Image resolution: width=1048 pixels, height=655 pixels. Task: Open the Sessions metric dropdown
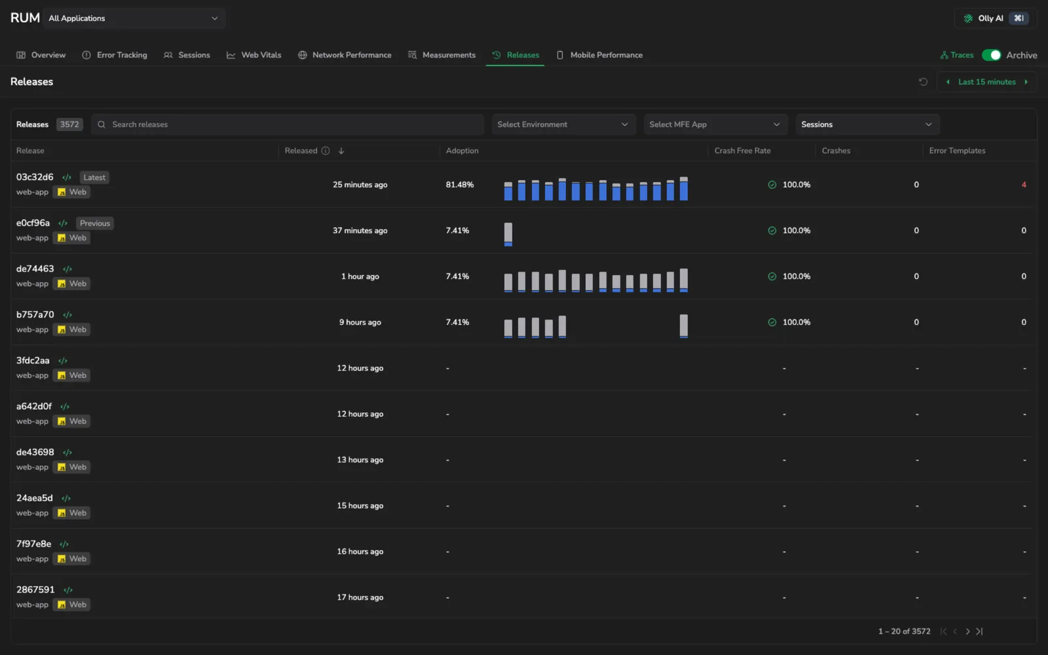[x=867, y=124]
